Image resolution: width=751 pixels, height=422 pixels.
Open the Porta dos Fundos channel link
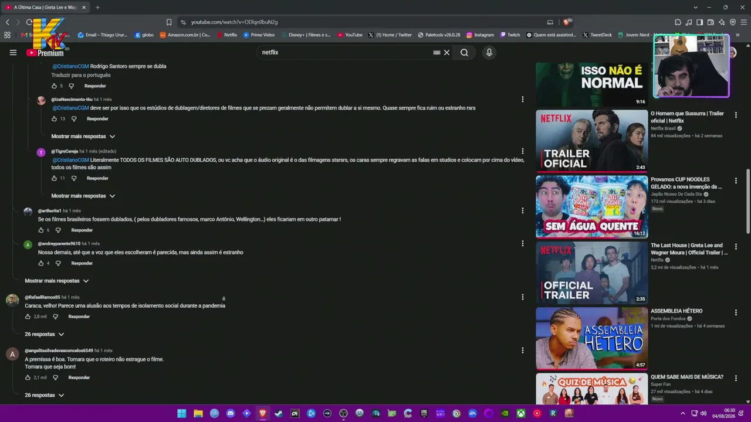coord(668,319)
